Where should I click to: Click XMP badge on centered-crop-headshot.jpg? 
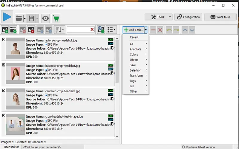pos(111,94)
